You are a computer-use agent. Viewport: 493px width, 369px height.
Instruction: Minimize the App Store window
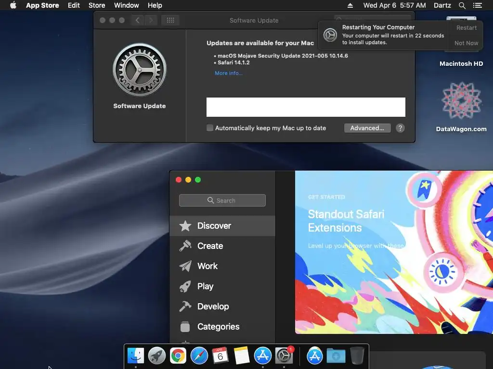coord(188,180)
